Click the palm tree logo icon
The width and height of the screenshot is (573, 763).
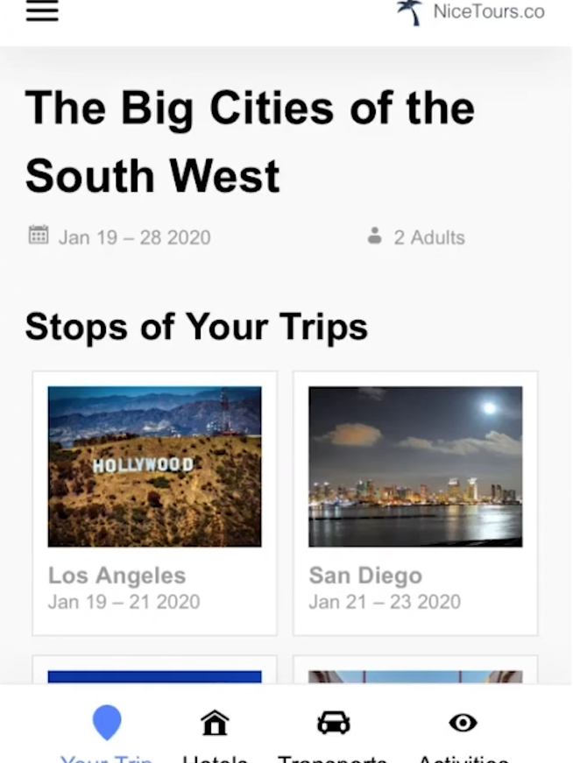point(408,11)
